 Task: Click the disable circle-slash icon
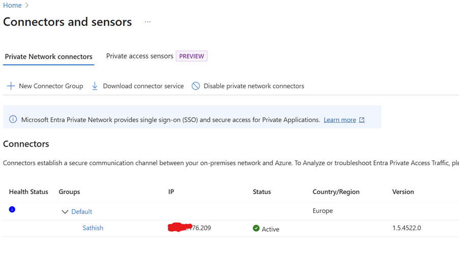tap(196, 86)
